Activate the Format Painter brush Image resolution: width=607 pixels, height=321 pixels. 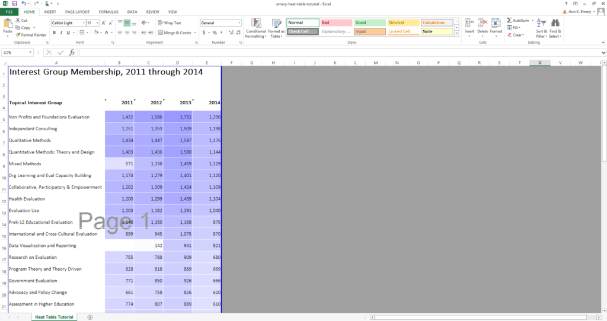18,35
